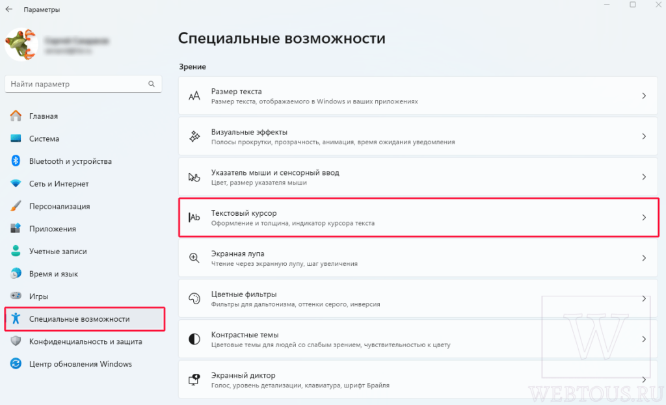Click chevron on Цветные фильтры row
Viewport: 666px width, 405px height.
coord(644,298)
